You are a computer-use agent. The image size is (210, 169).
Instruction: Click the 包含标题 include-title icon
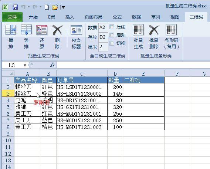point(76,30)
